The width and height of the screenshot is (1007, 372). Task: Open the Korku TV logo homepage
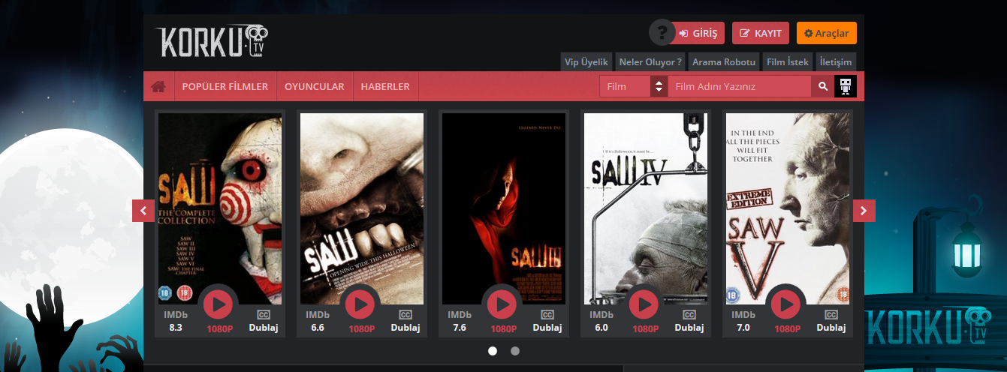(x=212, y=41)
